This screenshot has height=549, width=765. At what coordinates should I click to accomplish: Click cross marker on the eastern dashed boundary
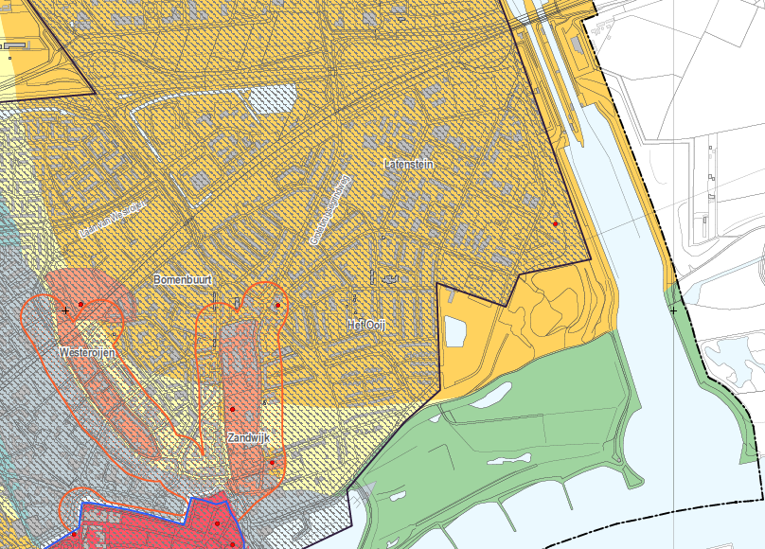click(673, 310)
